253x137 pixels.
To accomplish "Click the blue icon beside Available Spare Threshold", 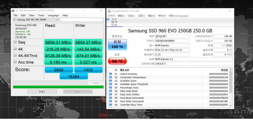I will 111,84.
